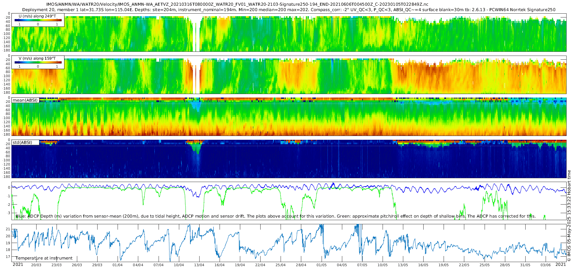Click the 13/04 date tick
Viewport: 572px width, 270px height.
(199, 265)
